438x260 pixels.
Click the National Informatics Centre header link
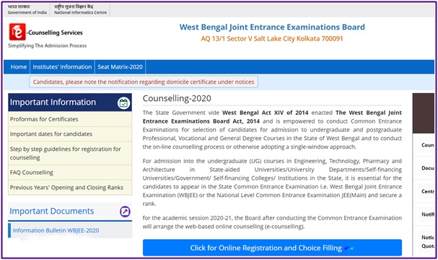coord(80,9)
